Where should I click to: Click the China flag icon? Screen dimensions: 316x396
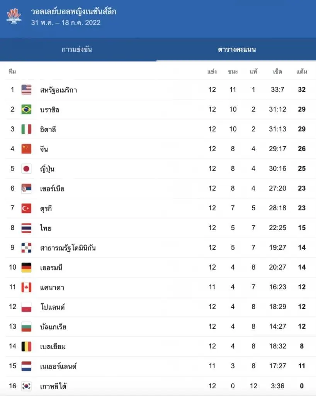(x=26, y=149)
